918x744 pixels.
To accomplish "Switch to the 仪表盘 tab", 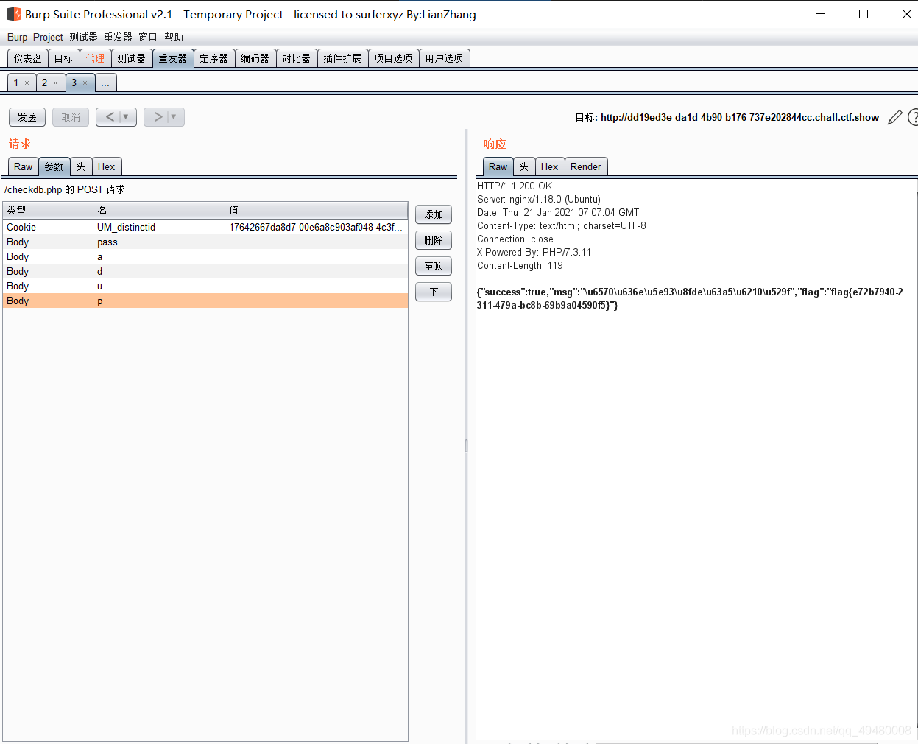I will [28, 58].
